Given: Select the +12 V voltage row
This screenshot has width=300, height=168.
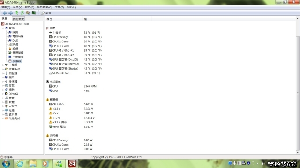Looking at the screenshot, I should pyautogui.click(x=72, y=118).
